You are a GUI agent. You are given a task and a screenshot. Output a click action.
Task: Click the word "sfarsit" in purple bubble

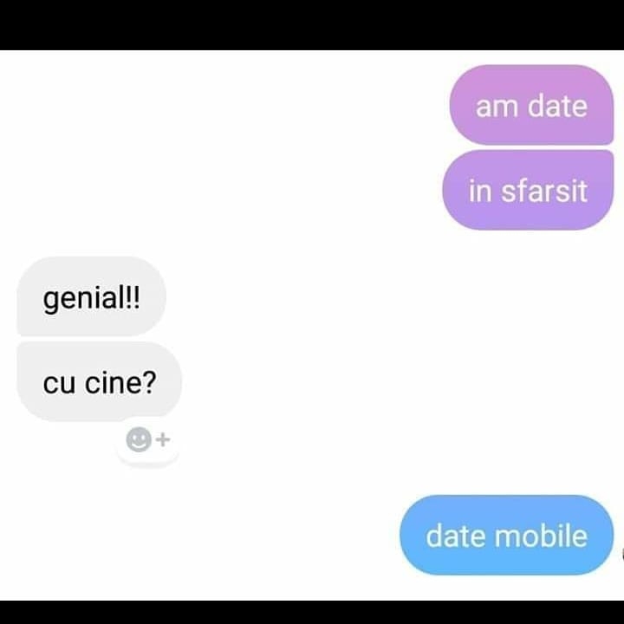[x=544, y=191]
